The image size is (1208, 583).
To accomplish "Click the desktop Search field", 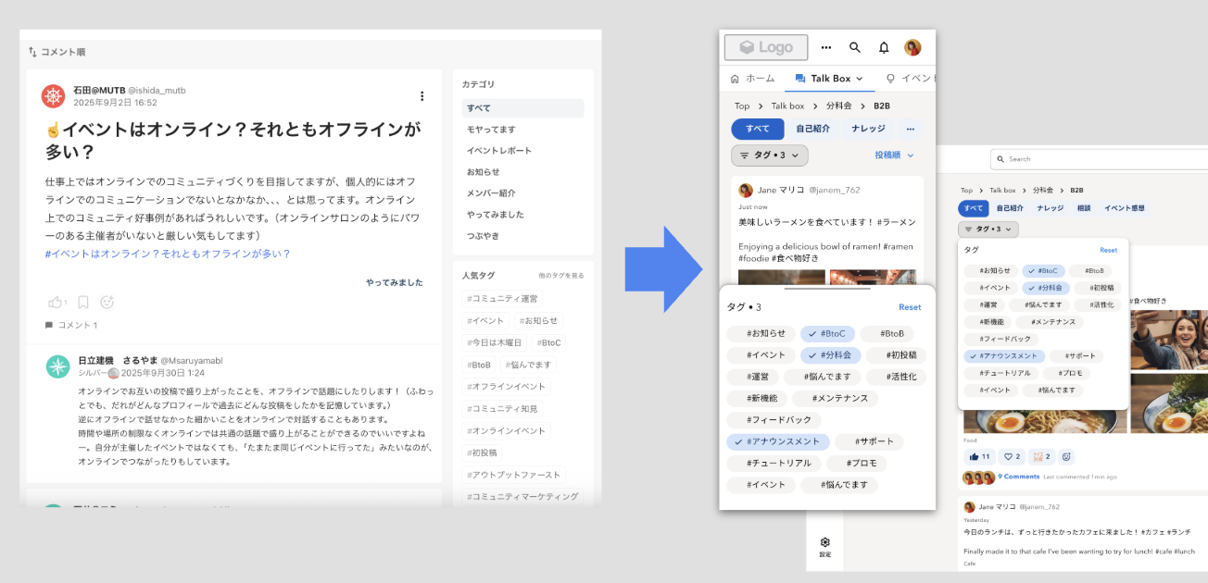I will point(1099,159).
